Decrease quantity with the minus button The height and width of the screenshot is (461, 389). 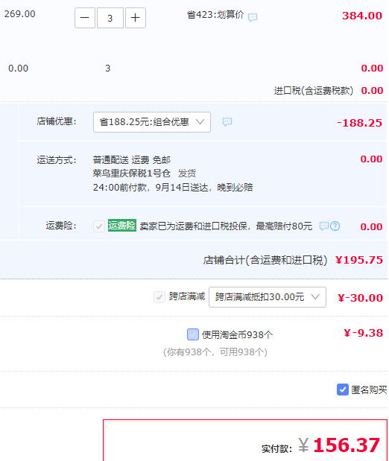[x=85, y=18]
